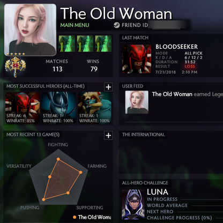The height and width of the screenshot is (223, 223).
Task: Open the Phantom Assassin 100% winrate card
Action: point(59,108)
